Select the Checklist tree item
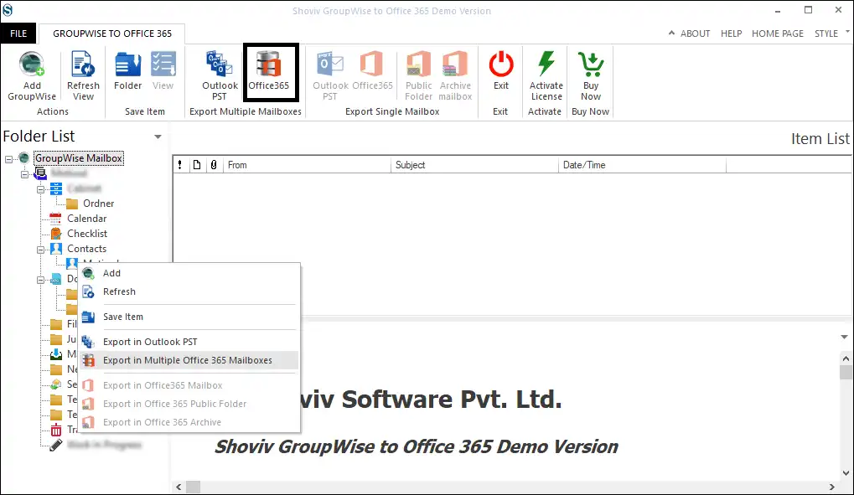 87,234
